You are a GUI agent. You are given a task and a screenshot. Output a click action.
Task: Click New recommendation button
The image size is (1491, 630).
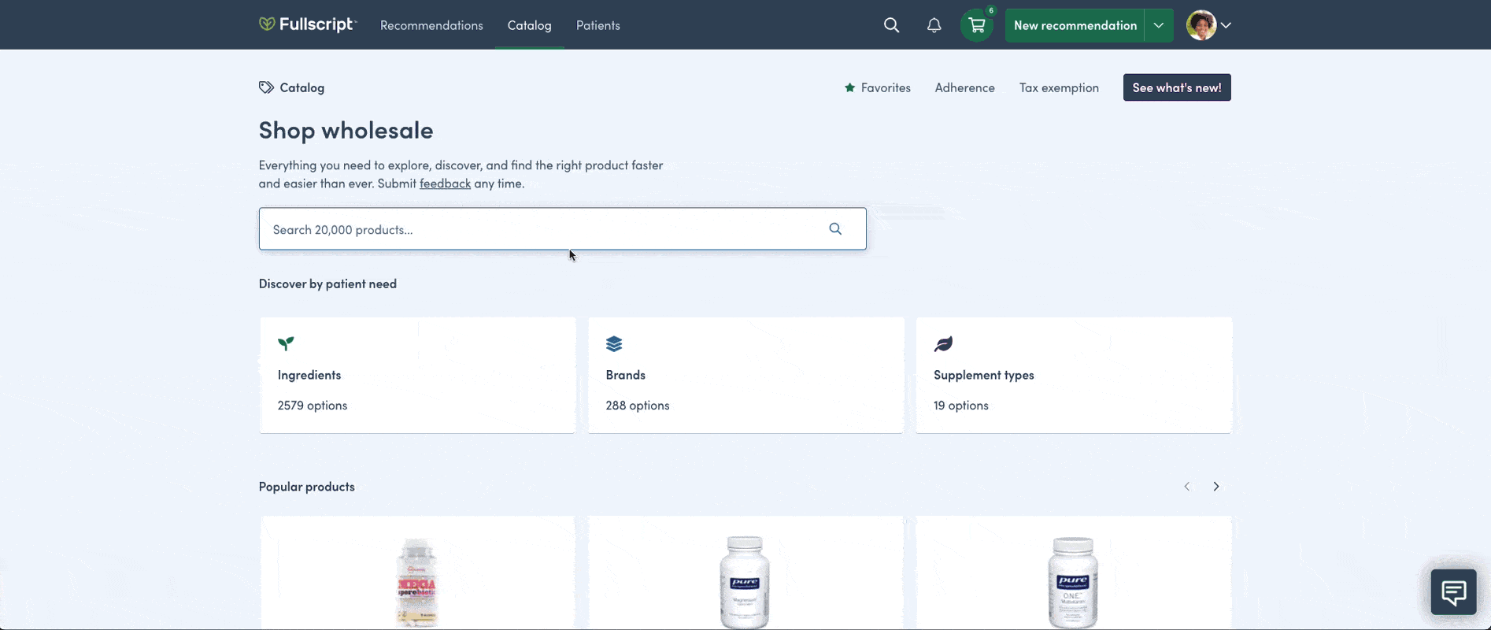1075,25
